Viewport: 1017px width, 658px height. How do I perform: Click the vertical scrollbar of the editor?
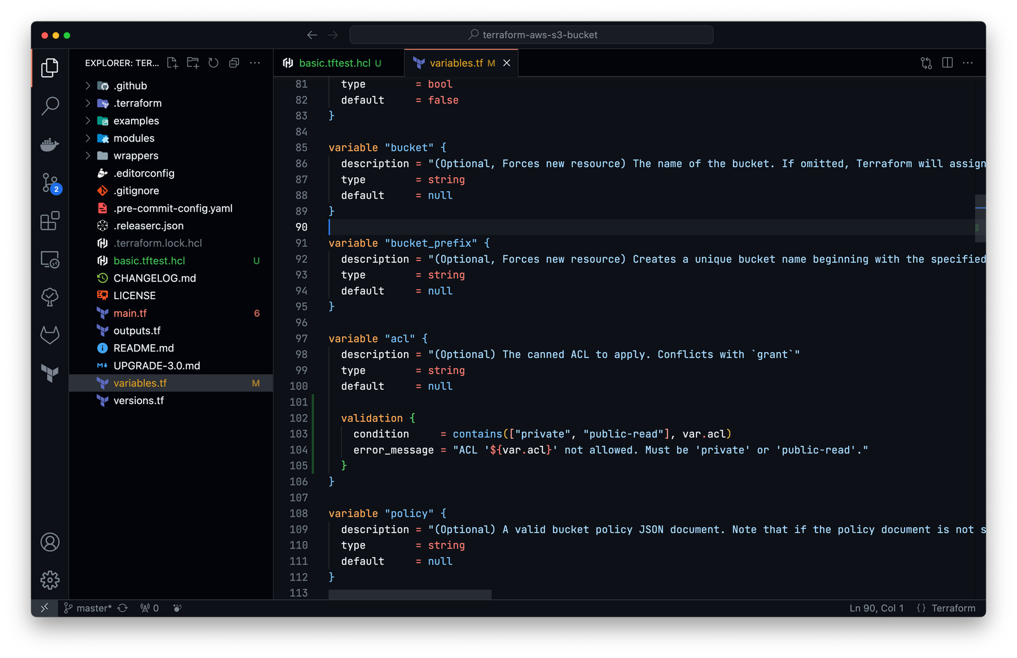[x=980, y=218]
